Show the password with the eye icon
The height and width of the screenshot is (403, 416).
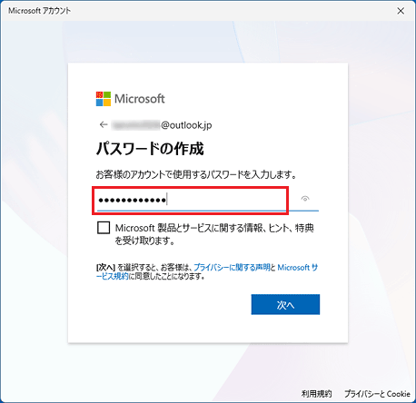coord(305,199)
